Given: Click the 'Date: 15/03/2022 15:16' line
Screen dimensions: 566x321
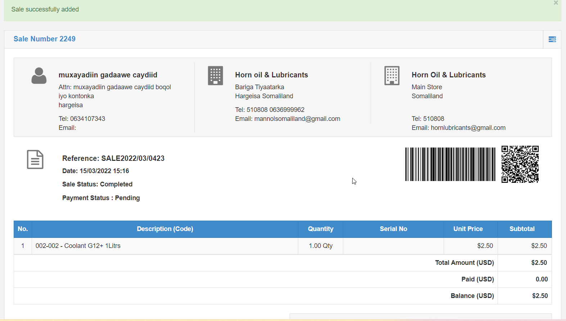Looking at the screenshot, I should 96,171.
